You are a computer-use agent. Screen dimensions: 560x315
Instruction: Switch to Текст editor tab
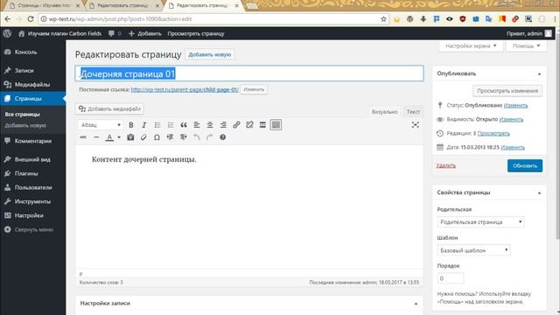(x=413, y=112)
